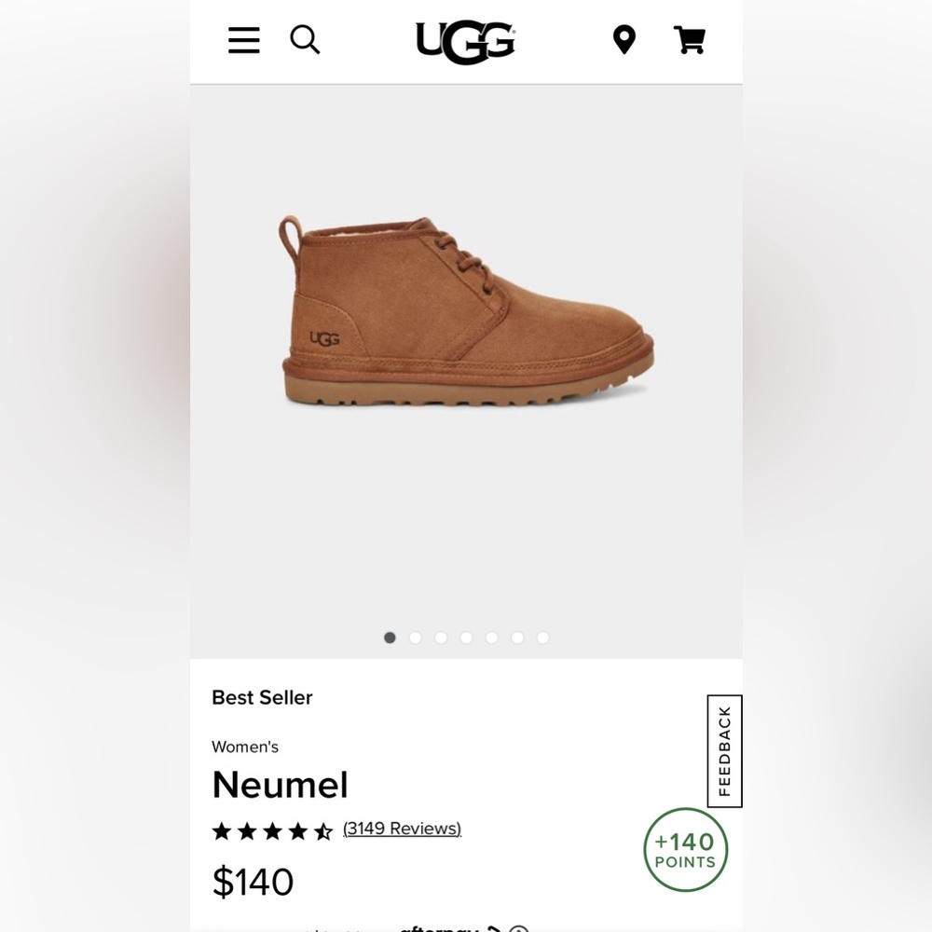The image size is (932, 932).
Task: Open the hamburger navigation menu
Action: click(x=243, y=40)
